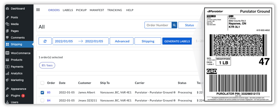
Task: Click the Marketing megaphone icon
Action: pyautogui.click(x=7, y=80)
